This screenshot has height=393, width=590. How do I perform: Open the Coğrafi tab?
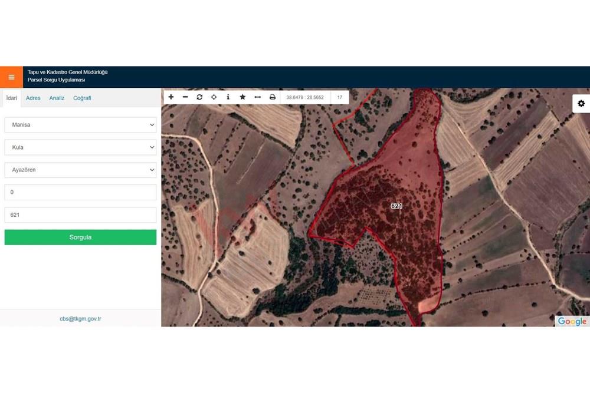[82, 98]
